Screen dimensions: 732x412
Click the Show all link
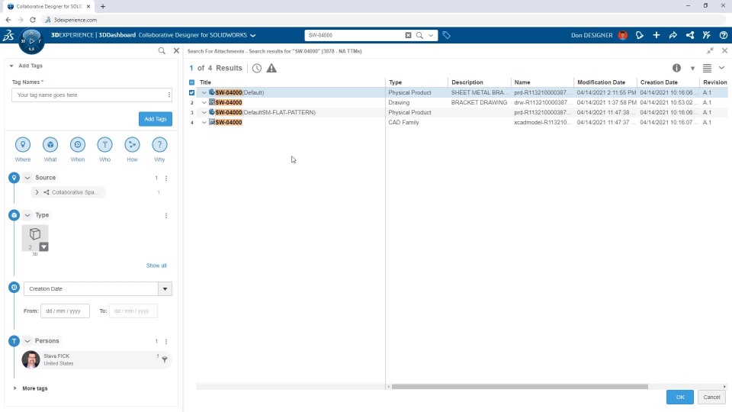click(x=156, y=266)
